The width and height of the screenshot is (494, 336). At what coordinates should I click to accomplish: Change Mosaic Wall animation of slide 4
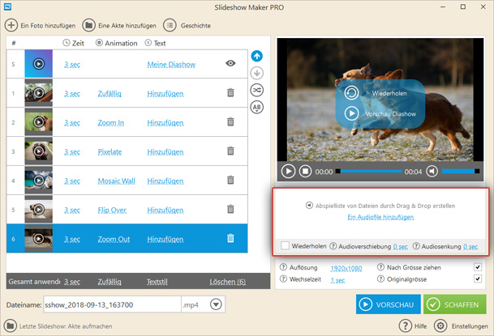click(x=116, y=181)
